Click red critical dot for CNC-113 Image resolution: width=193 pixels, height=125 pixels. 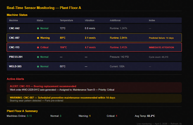(38, 47)
